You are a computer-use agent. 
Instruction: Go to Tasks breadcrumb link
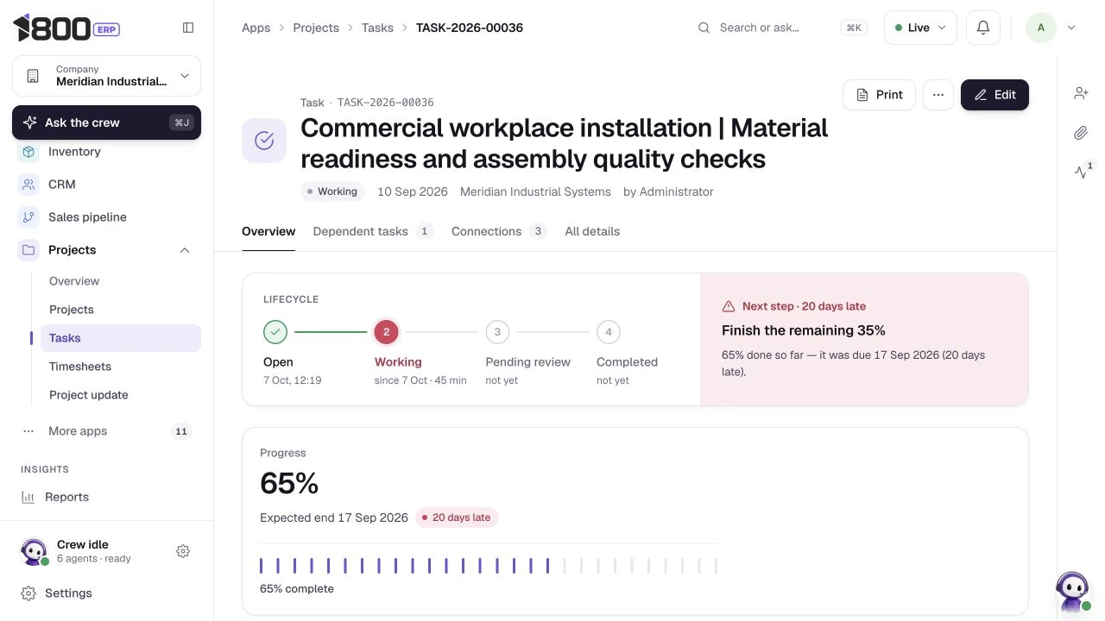[x=377, y=28]
